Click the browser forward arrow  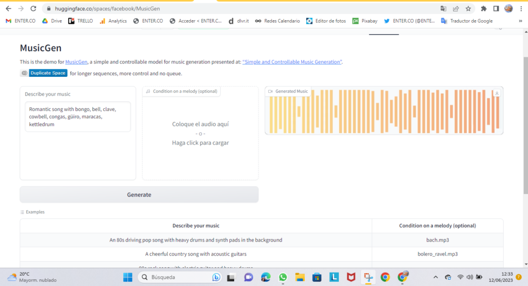pyautogui.click(x=21, y=8)
